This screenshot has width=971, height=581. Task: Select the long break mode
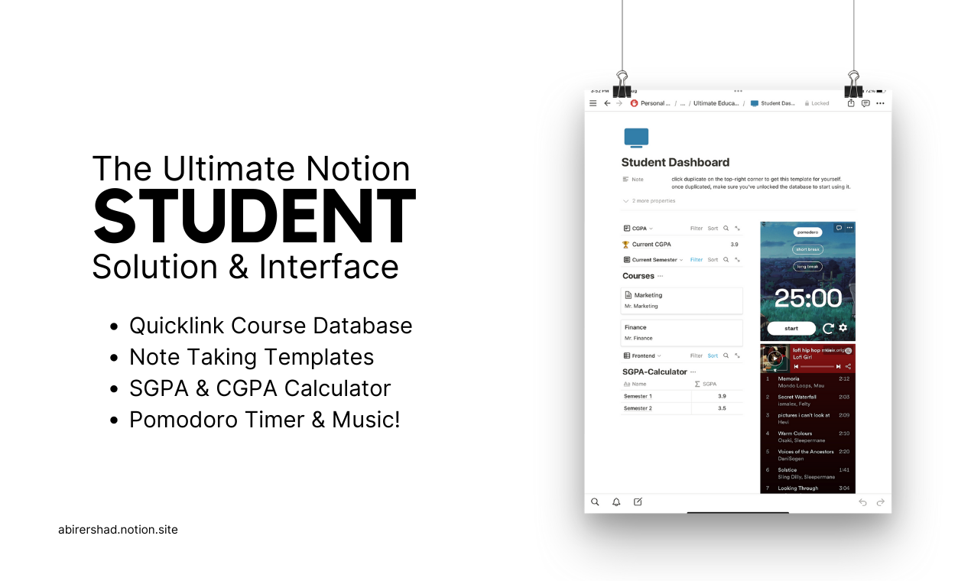(807, 267)
